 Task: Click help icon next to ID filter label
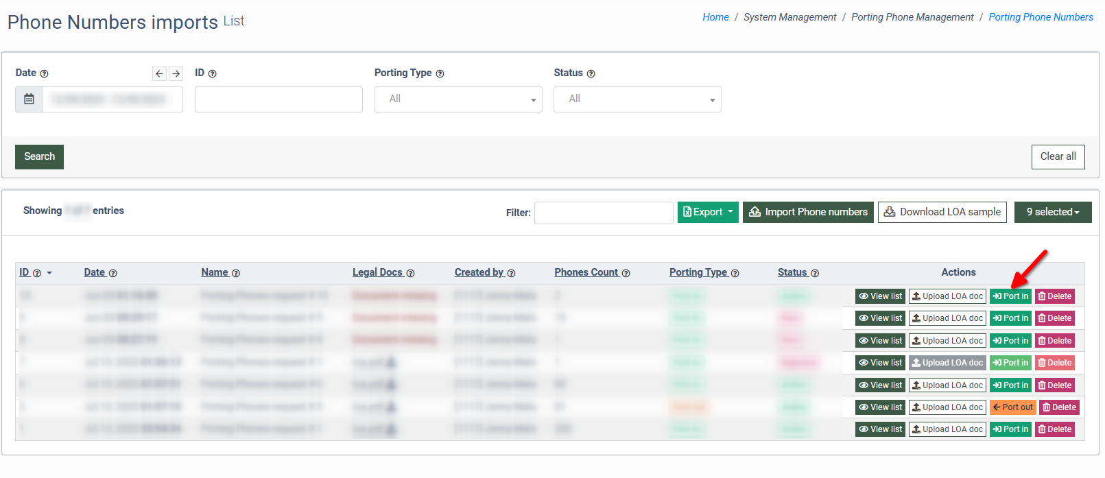coord(212,74)
